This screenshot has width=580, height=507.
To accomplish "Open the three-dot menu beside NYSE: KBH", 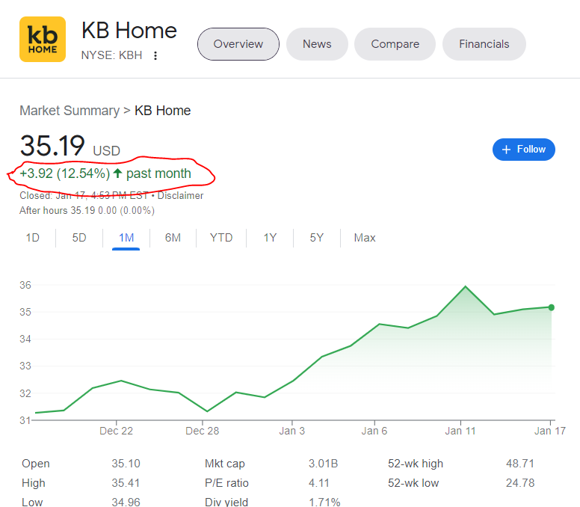I will [x=155, y=55].
